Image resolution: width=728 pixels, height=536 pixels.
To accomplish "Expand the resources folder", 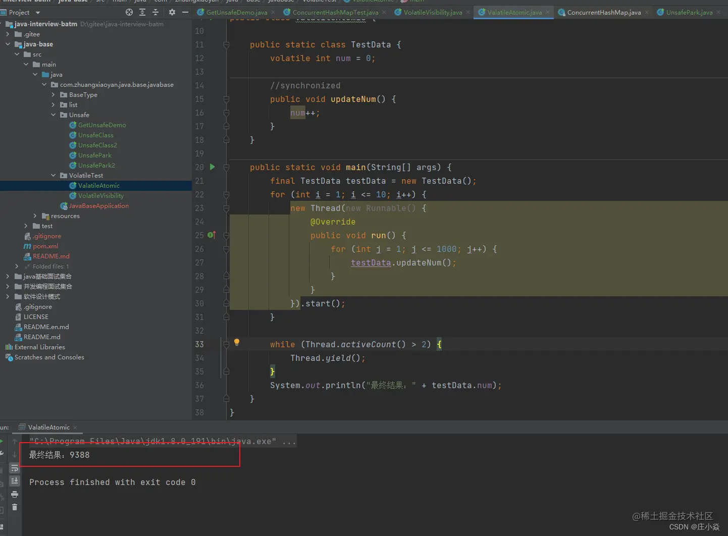I will point(35,216).
